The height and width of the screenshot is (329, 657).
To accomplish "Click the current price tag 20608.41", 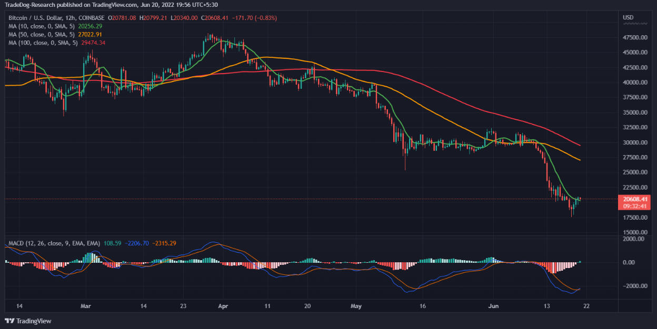I will 635,199.
